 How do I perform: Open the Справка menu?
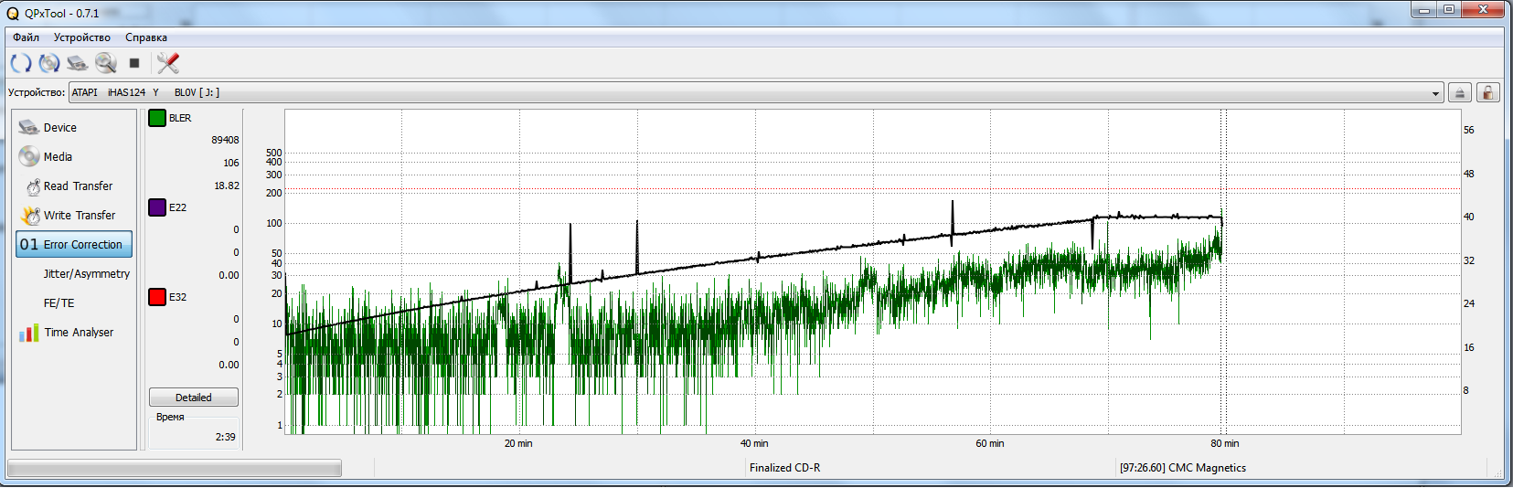pos(146,37)
